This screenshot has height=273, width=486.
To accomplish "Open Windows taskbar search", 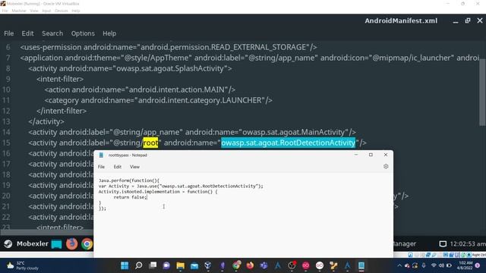I will pos(139,265).
